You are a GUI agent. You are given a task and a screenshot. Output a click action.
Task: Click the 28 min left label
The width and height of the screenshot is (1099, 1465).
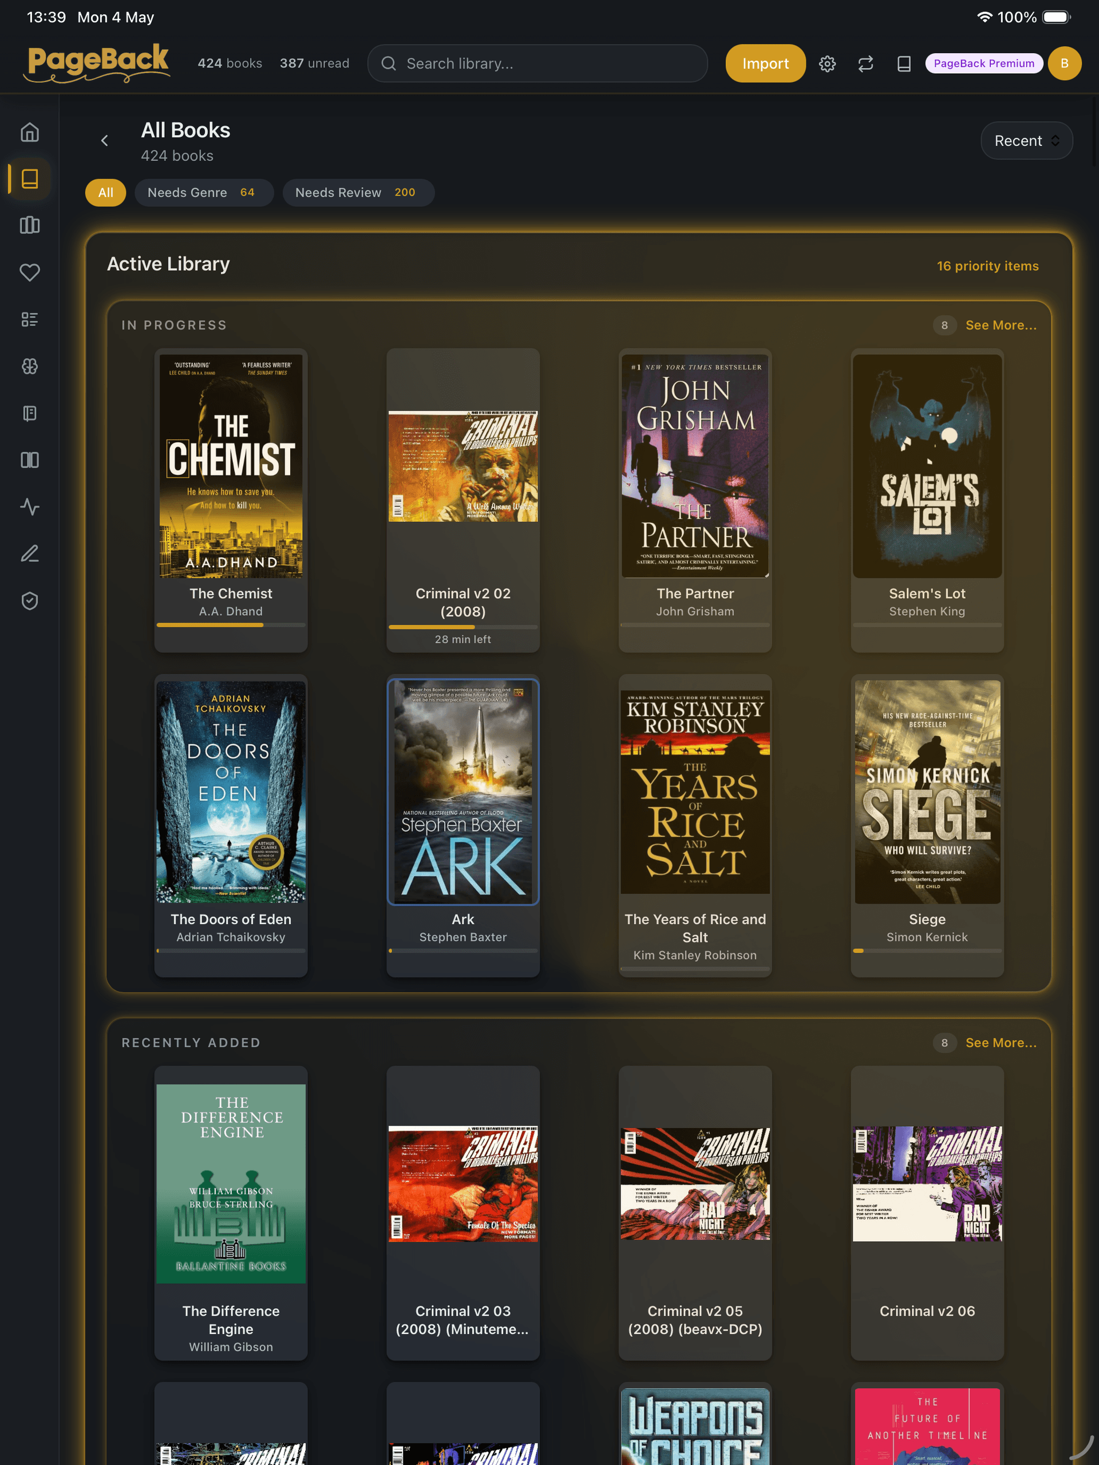click(x=463, y=639)
